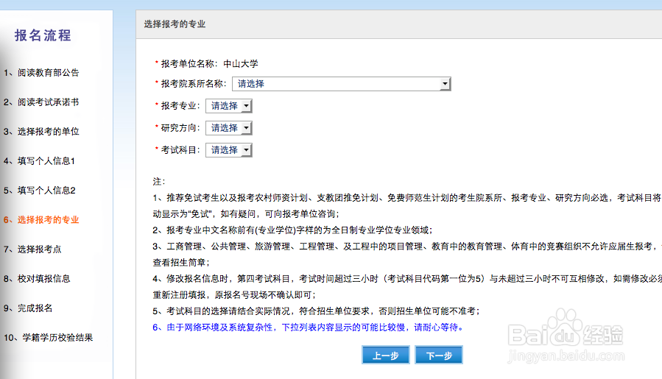Click the 报名流程 sidebar heading
The width and height of the screenshot is (662, 379).
[x=43, y=35]
